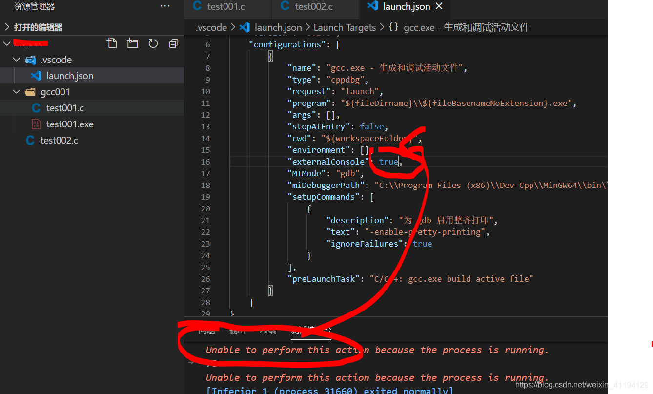Click the C file icon of test002.c tree row
Viewport: 653px width, 394px height.
(x=30, y=140)
